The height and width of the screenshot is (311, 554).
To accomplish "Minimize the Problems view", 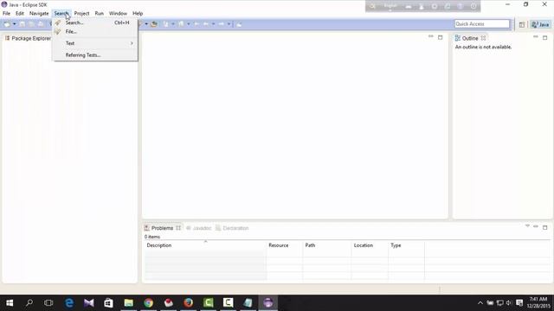I will (x=536, y=226).
